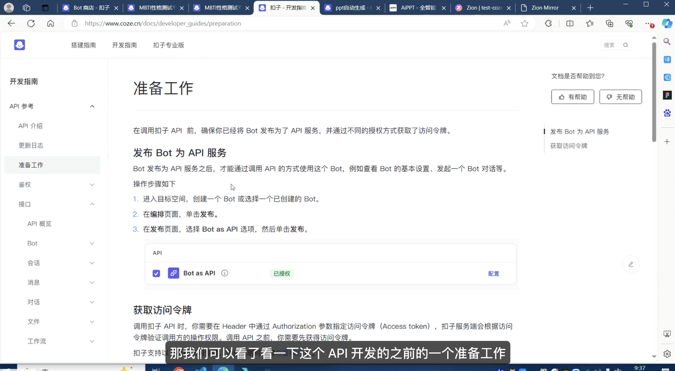
Task: Open sidebar screenshot tool icon
Action: 667,334
